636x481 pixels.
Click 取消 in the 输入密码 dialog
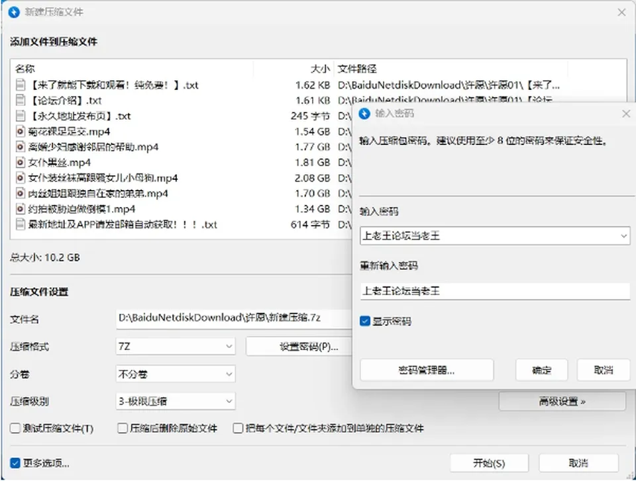(604, 370)
